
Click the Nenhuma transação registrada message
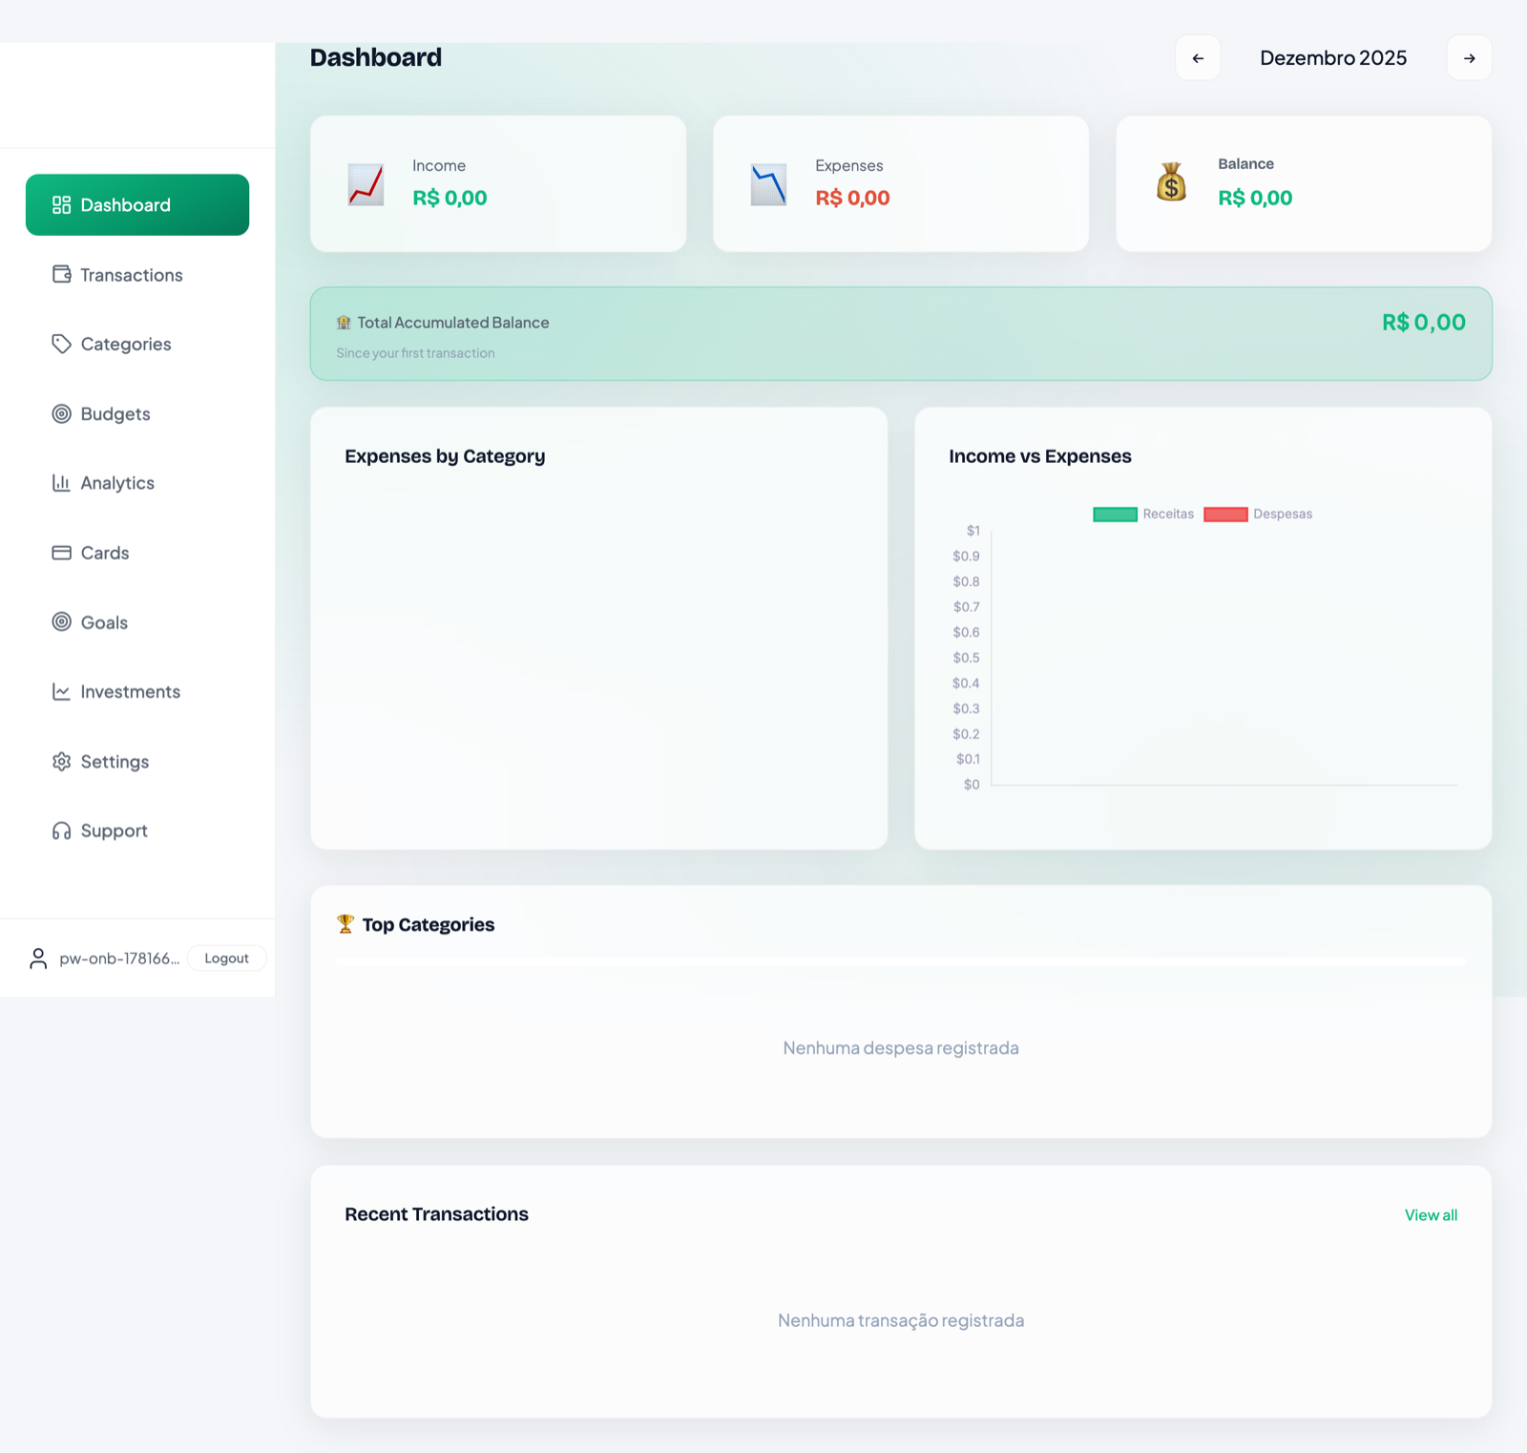pos(901,1320)
